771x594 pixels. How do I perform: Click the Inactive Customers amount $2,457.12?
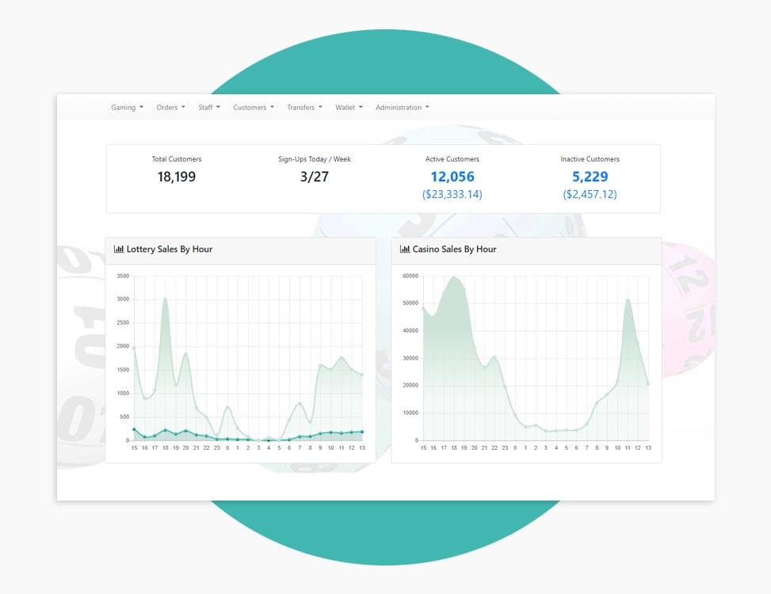click(x=590, y=194)
